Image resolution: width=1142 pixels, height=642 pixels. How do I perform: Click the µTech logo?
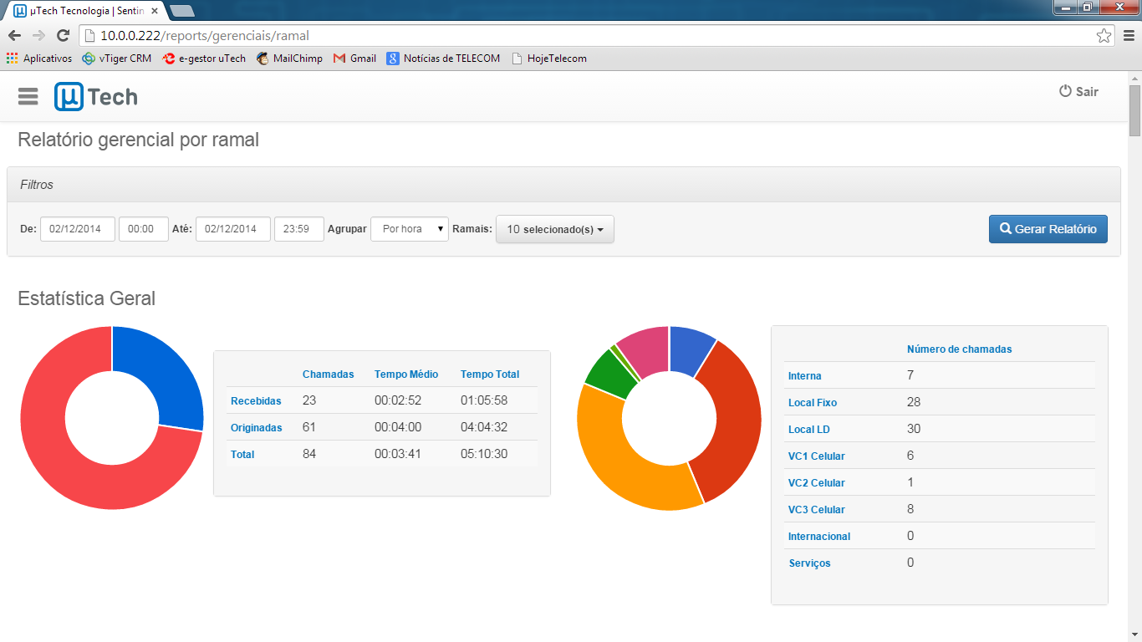pyautogui.click(x=96, y=97)
